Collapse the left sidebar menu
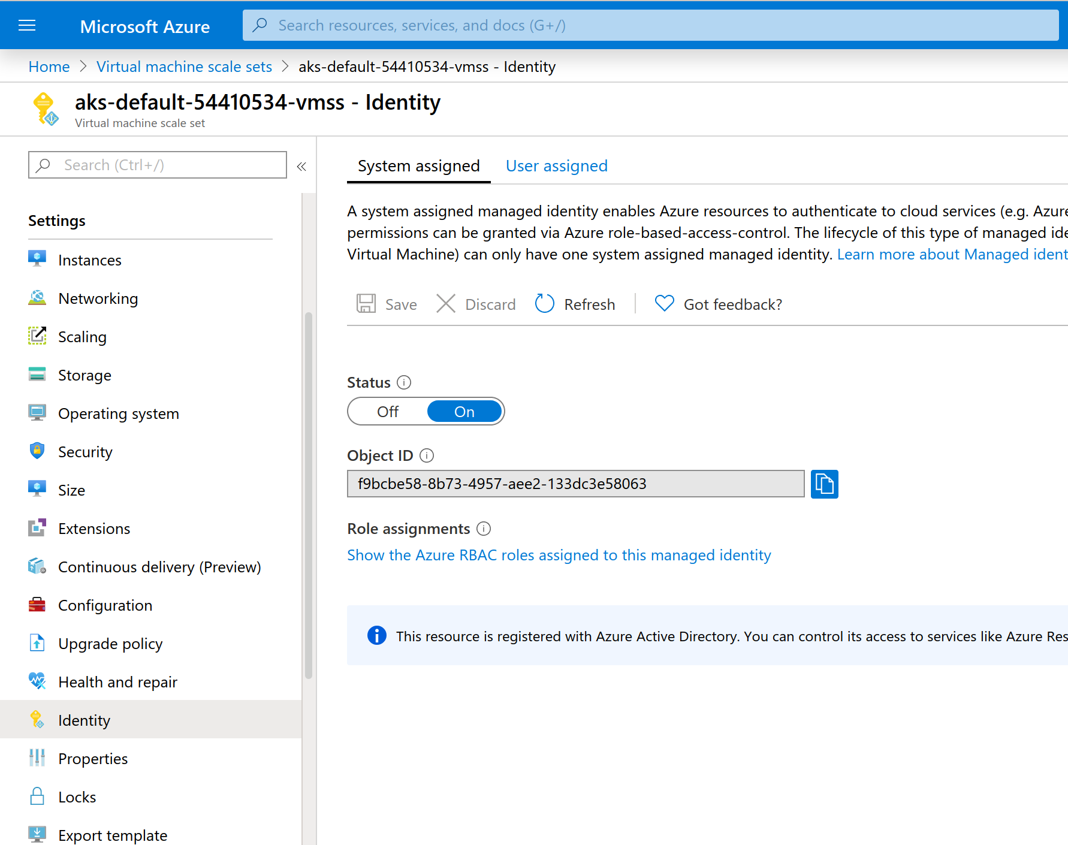 [x=301, y=166]
